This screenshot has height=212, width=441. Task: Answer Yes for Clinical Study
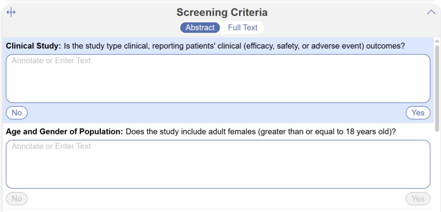coord(418,113)
